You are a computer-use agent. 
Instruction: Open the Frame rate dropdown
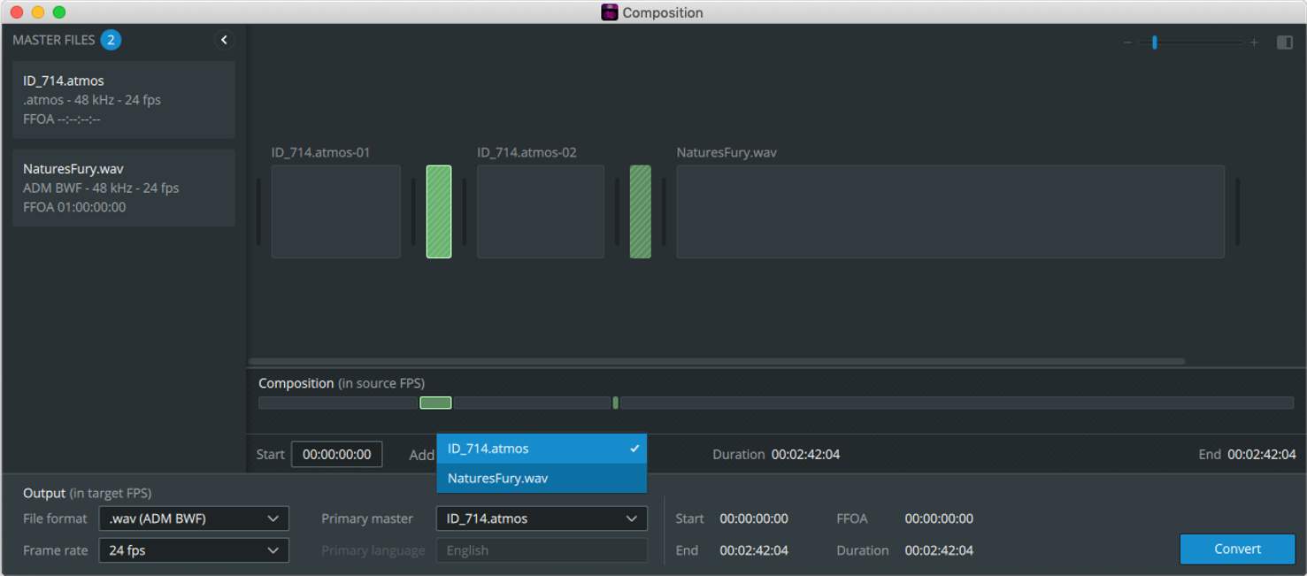(194, 550)
